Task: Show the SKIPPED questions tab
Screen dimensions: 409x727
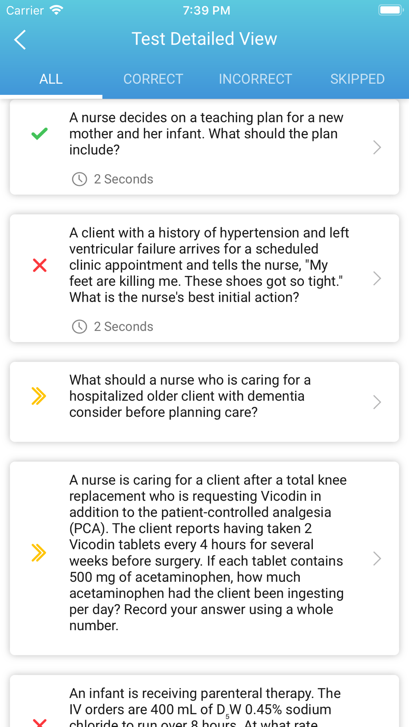Action: click(357, 79)
